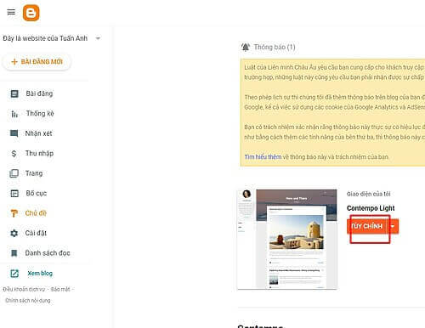Click the Trang pages icon
Screen dimensions: 425x328
pyautogui.click(x=14, y=173)
